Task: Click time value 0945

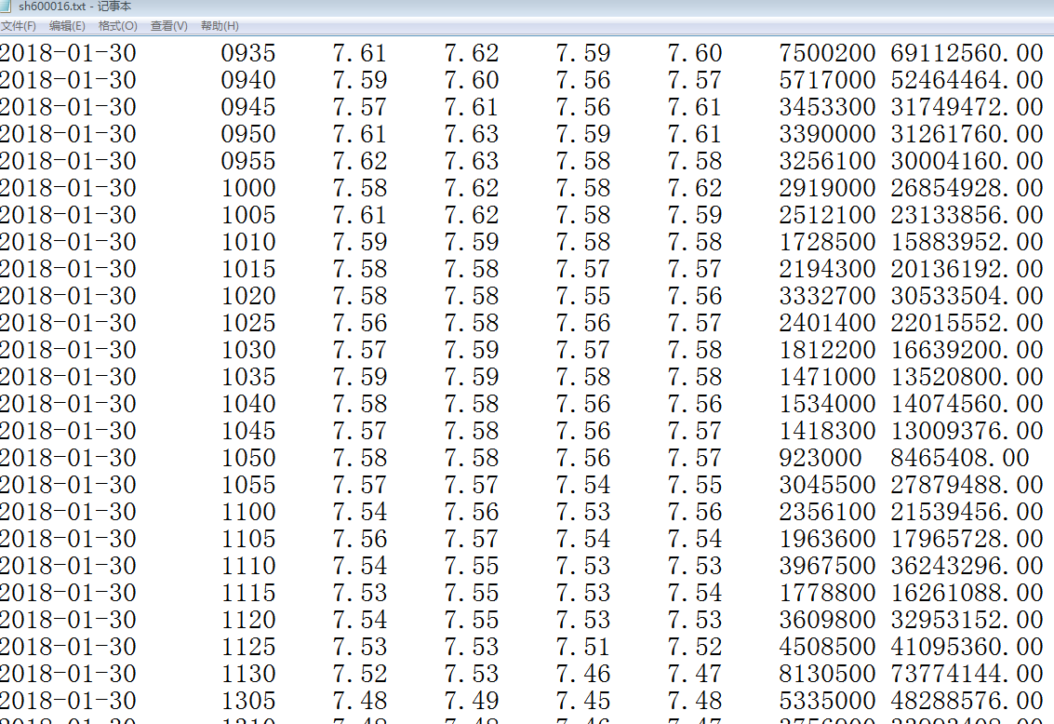Action: tap(248, 107)
